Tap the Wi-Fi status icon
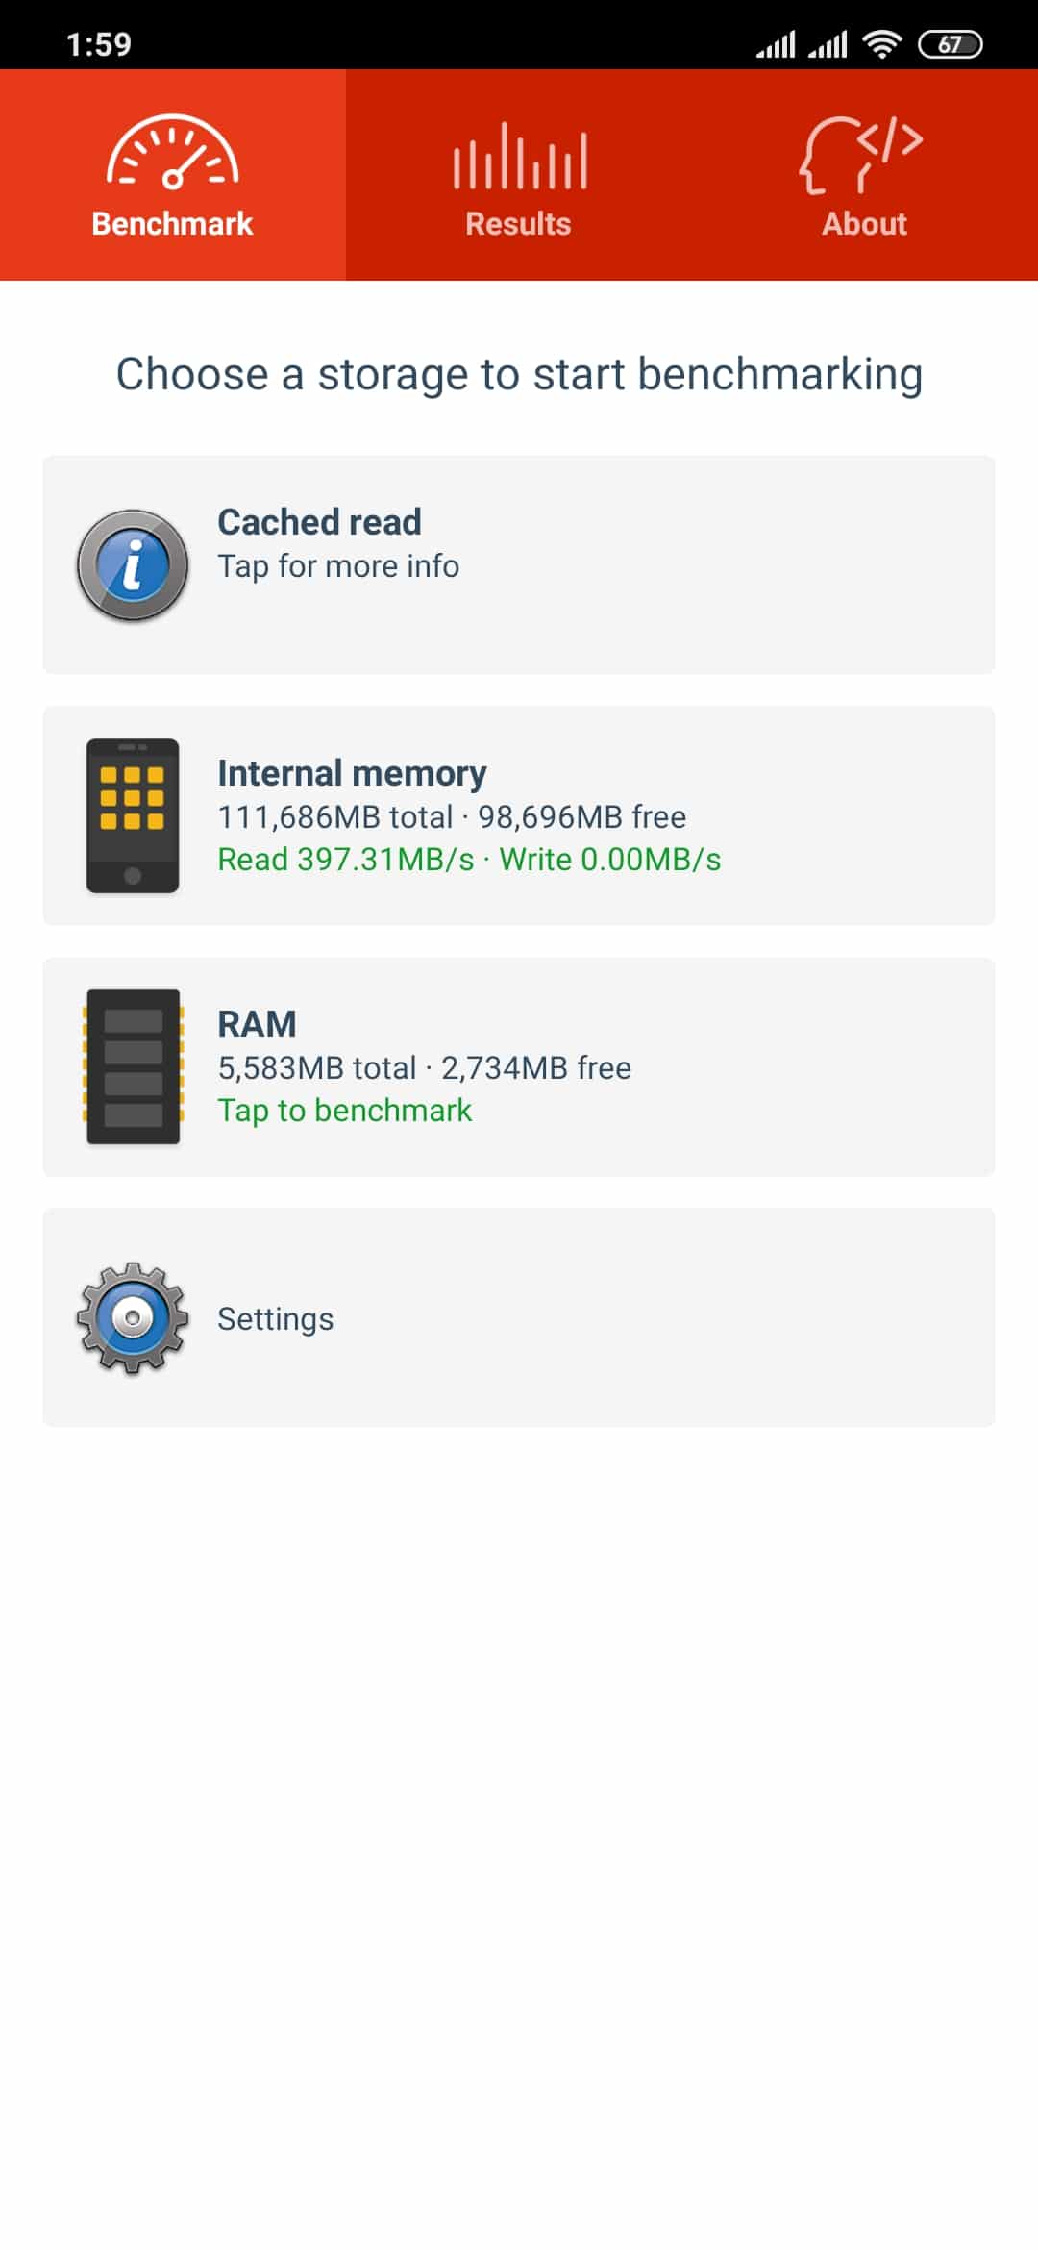1038x2250 pixels. tap(881, 44)
